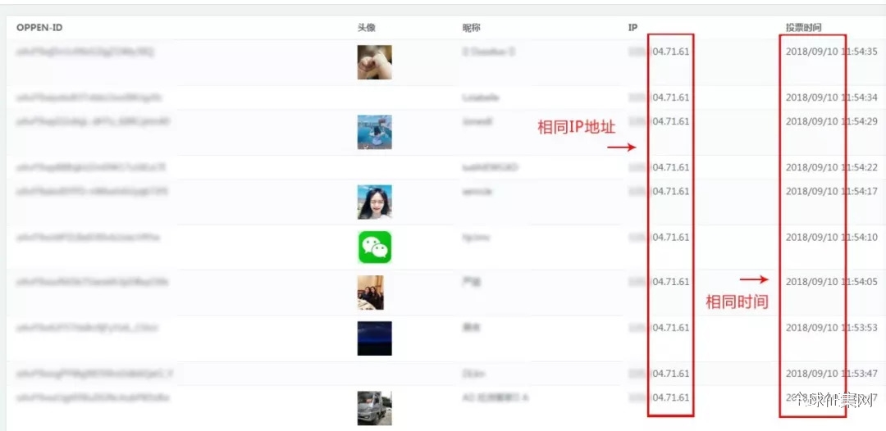Screen dimensions: 886x431
Task: Select the vote time ending 11:54:22
Action: pyautogui.click(x=832, y=167)
